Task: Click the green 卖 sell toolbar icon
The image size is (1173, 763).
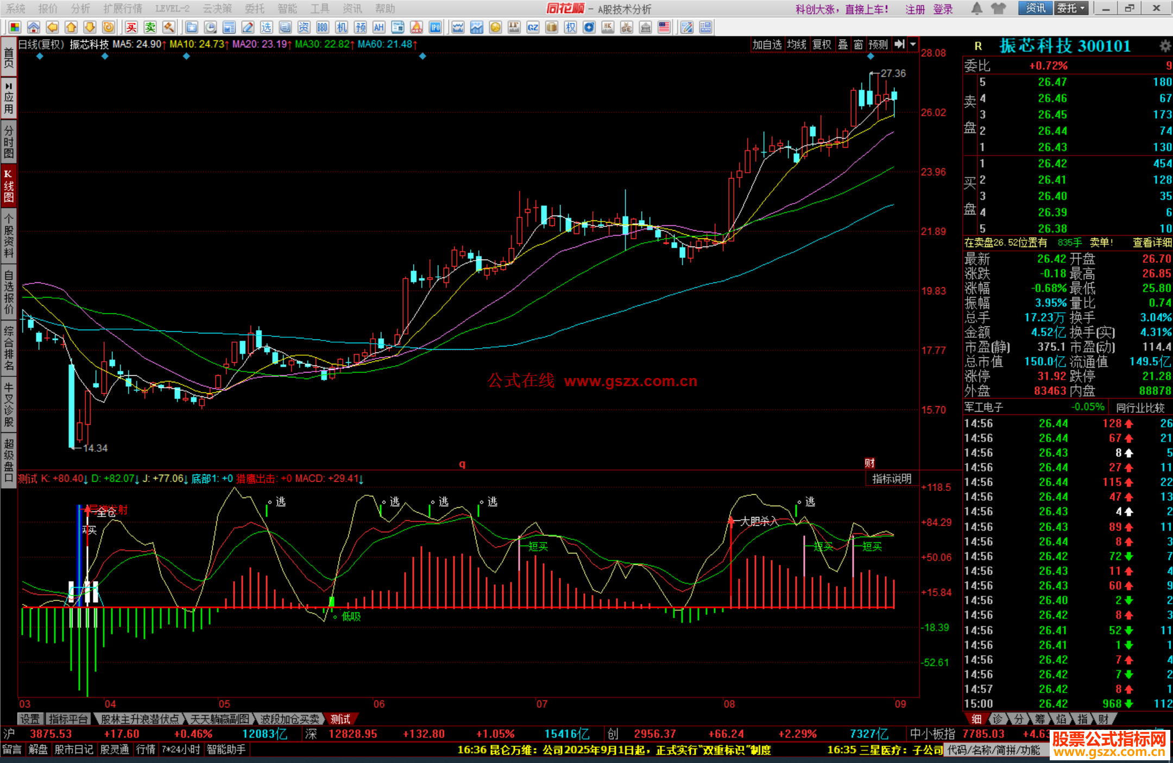Action: tap(150, 27)
